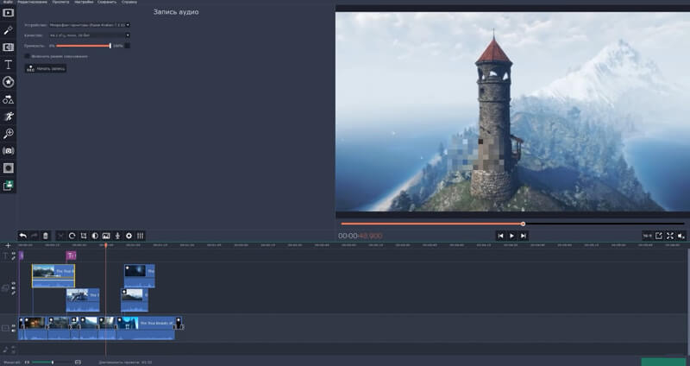Open the Transitions tab in the sidebar
Viewport: 690px width, 366px height.
click(x=8, y=47)
